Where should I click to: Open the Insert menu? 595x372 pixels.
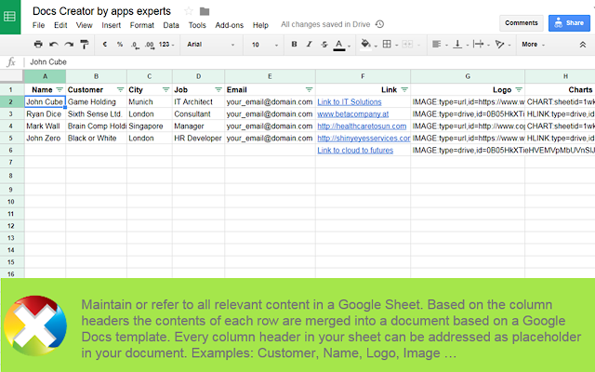pos(111,25)
